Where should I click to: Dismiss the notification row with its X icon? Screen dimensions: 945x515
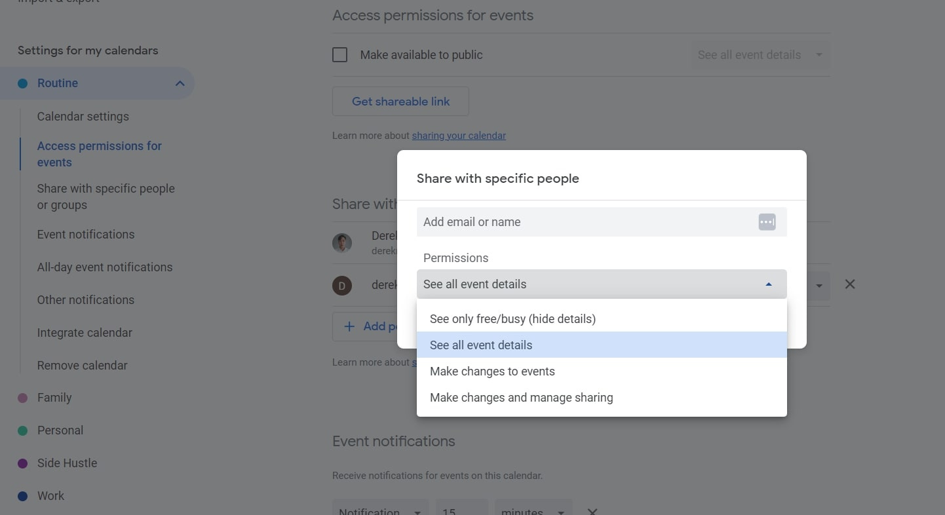(x=592, y=510)
